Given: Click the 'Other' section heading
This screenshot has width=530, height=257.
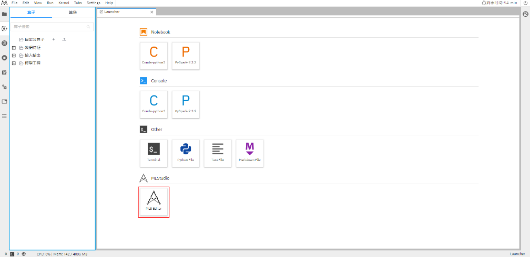Looking at the screenshot, I should pos(157,130).
